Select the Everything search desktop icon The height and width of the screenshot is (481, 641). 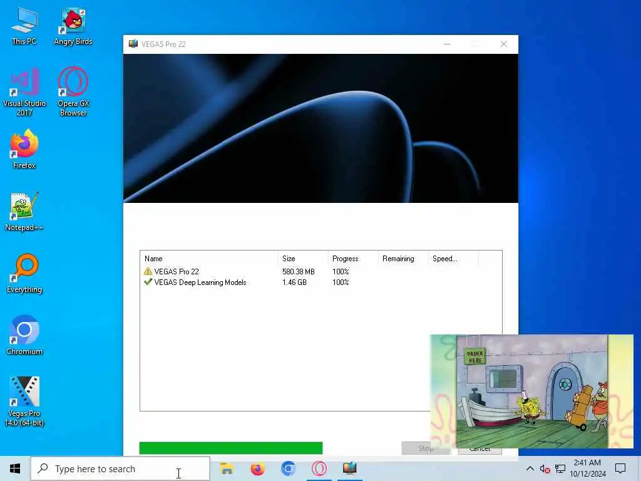click(x=24, y=273)
